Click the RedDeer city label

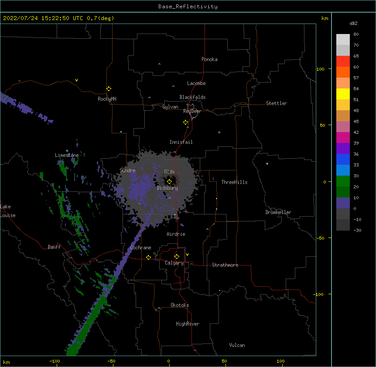192,111
